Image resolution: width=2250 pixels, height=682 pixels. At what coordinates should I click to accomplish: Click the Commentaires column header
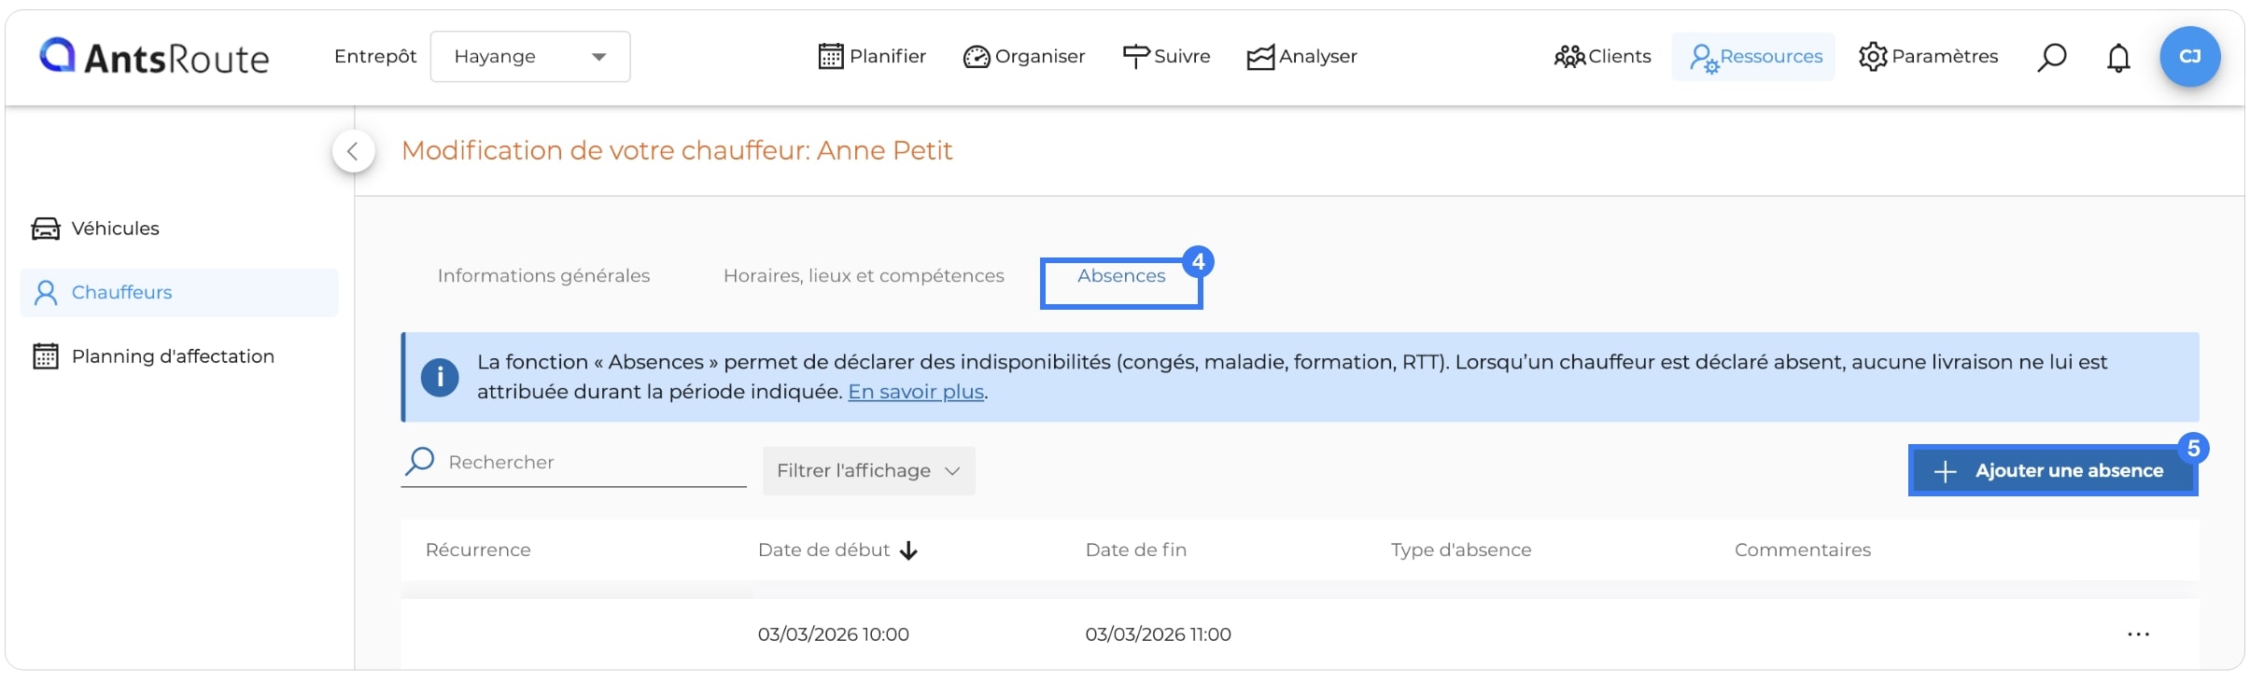point(1802,550)
